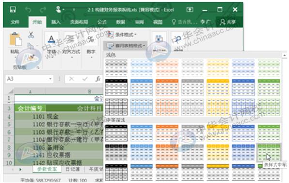Image resolution: width=289 pixels, height=183 pixels.
Task: Choose light blue banded style, 浅色 first row
Action: (x=141, y=67)
